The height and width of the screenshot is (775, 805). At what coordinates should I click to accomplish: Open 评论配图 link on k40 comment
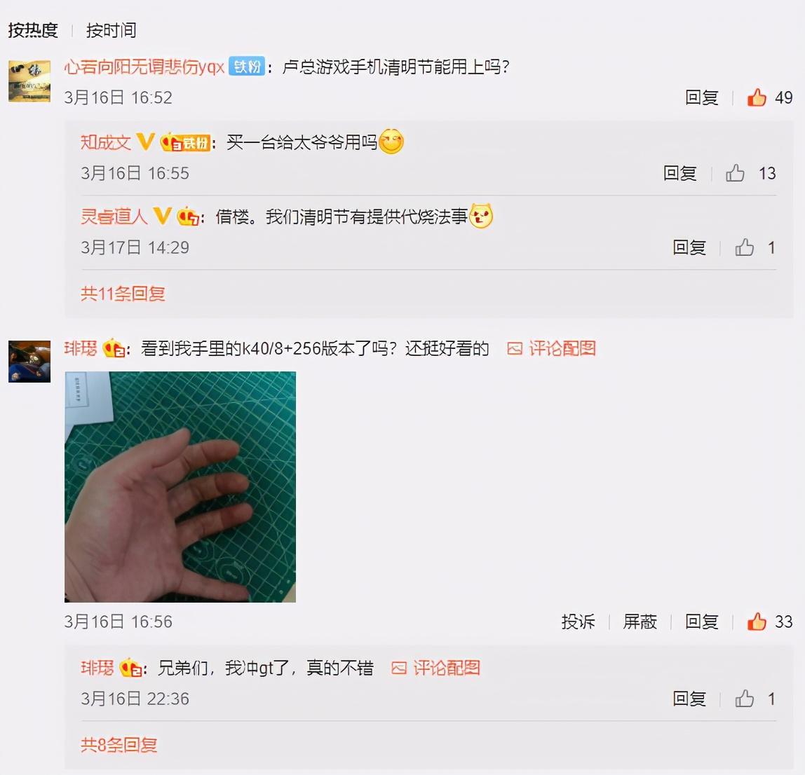click(x=551, y=348)
